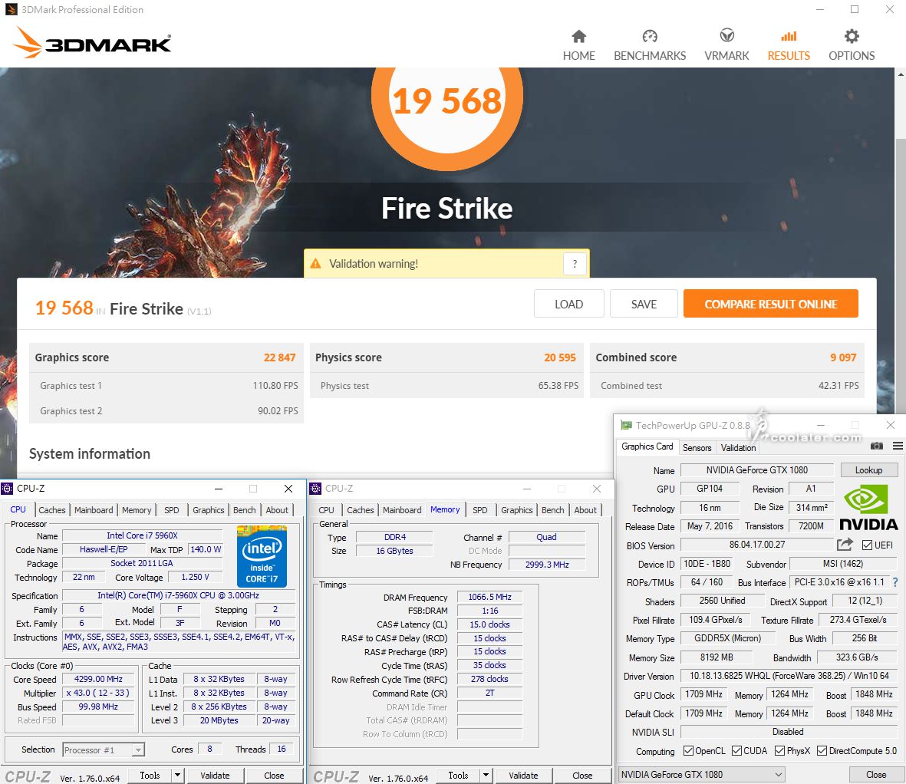
Task: Open the Benchmarks gauge icon
Action: pyautogui.click(x=650, y=36)
